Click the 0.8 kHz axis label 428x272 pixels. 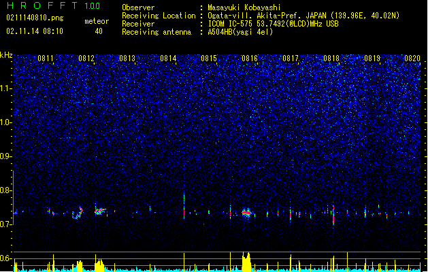[5, 190]
